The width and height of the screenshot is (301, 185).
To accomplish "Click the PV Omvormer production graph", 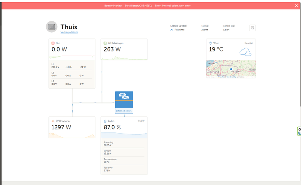I will coord(72,135).
